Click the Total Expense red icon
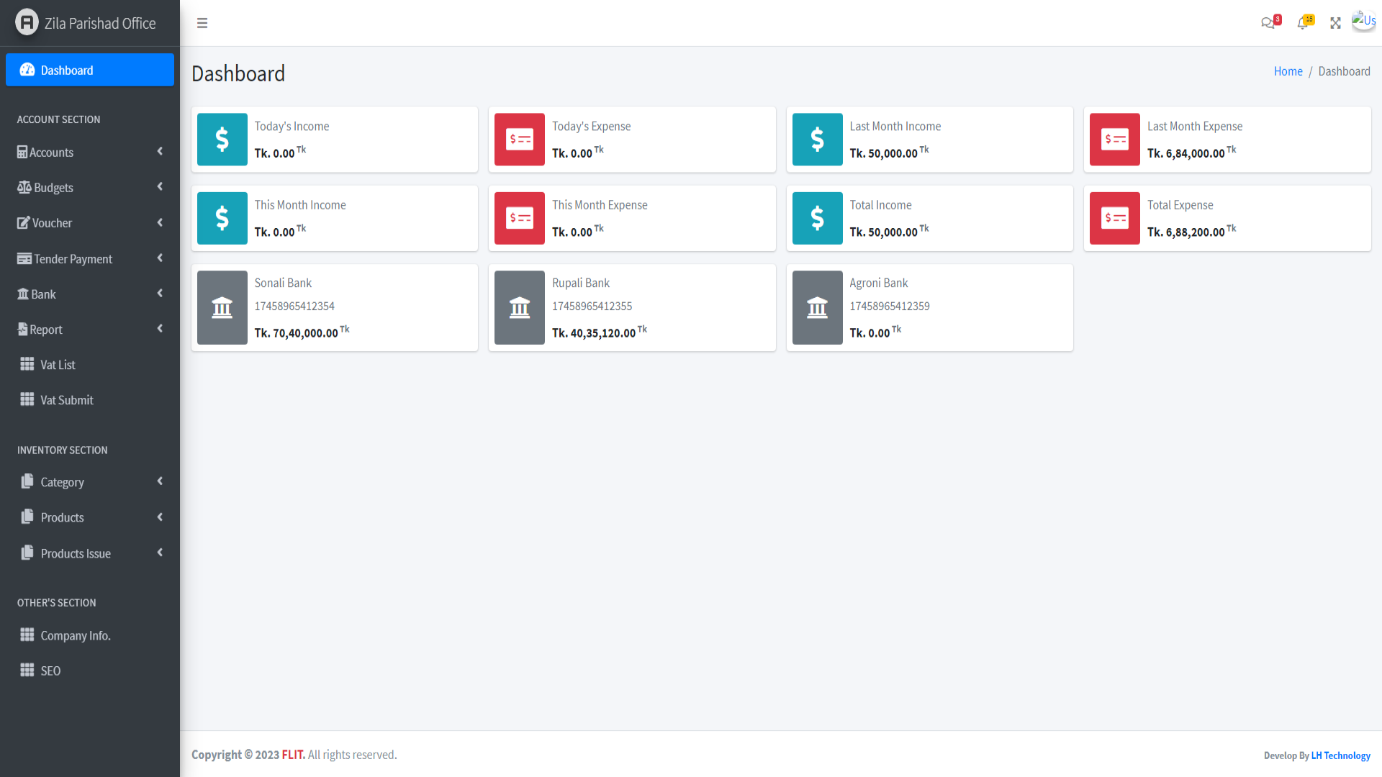The image size is (1382, 777). tap(1114, 218)
